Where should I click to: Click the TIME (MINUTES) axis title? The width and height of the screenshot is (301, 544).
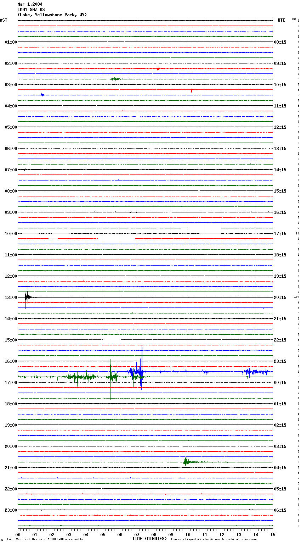click(x=149, y=538)
